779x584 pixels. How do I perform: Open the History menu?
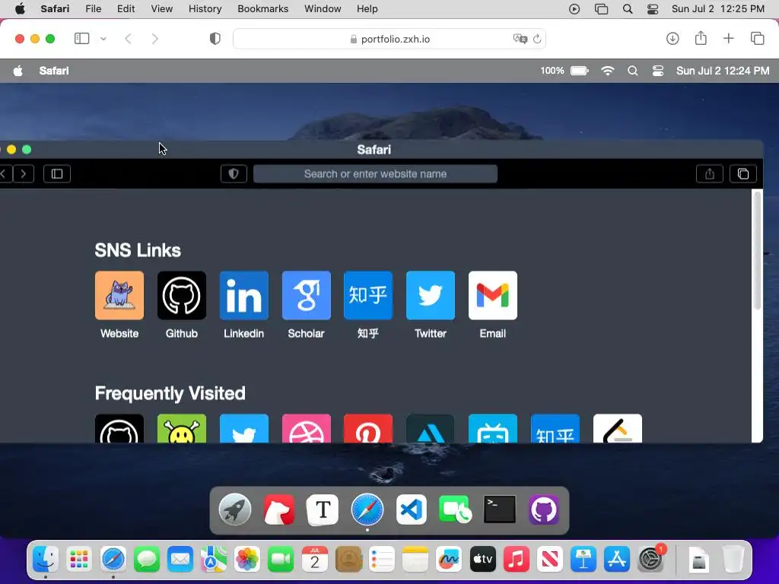[x=205, y=9]
